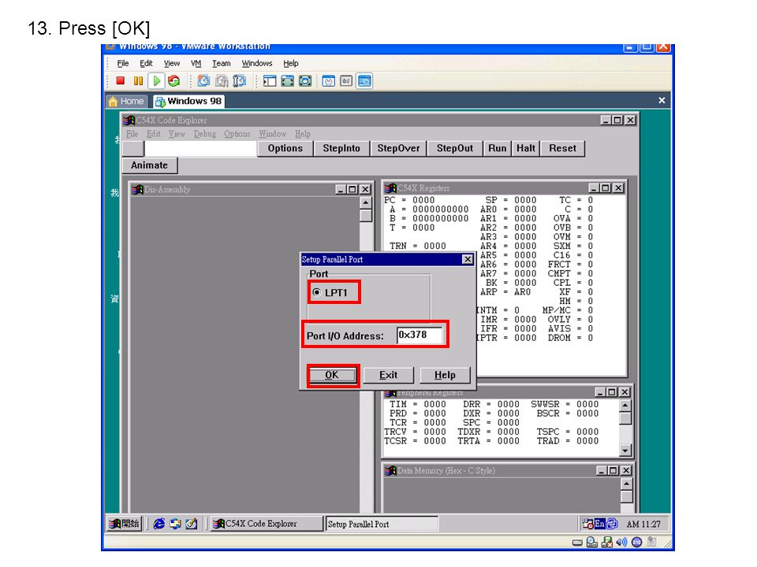The width and height of the screenshot is (757, 567).
Task: Click the Appliance view toolbar icon
Action: coord(346,81)
